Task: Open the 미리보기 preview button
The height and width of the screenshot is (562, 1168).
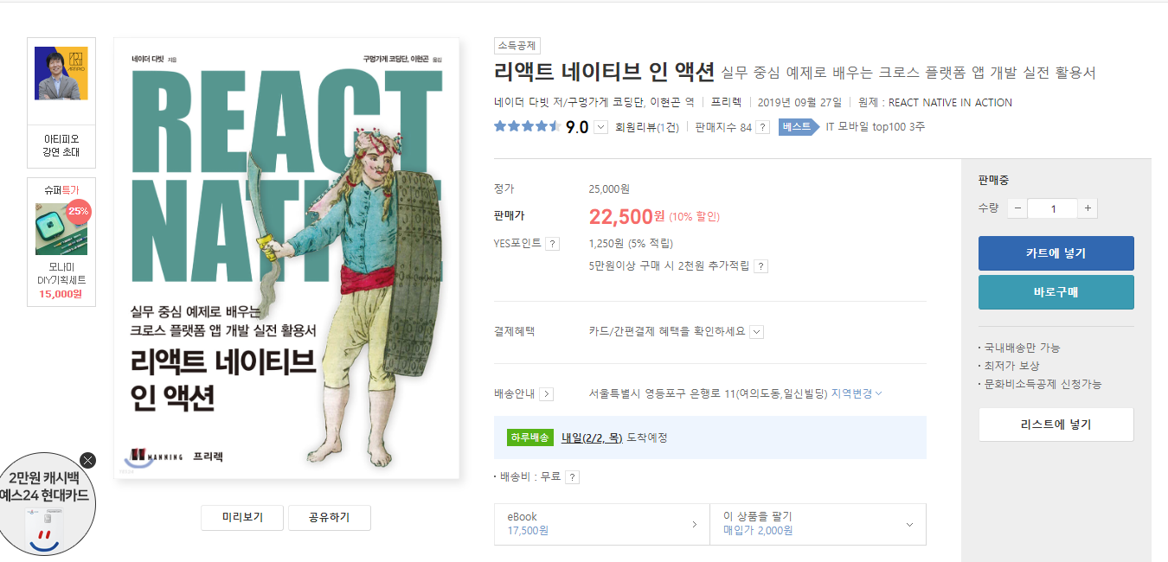Action: (x=242, y=518)
